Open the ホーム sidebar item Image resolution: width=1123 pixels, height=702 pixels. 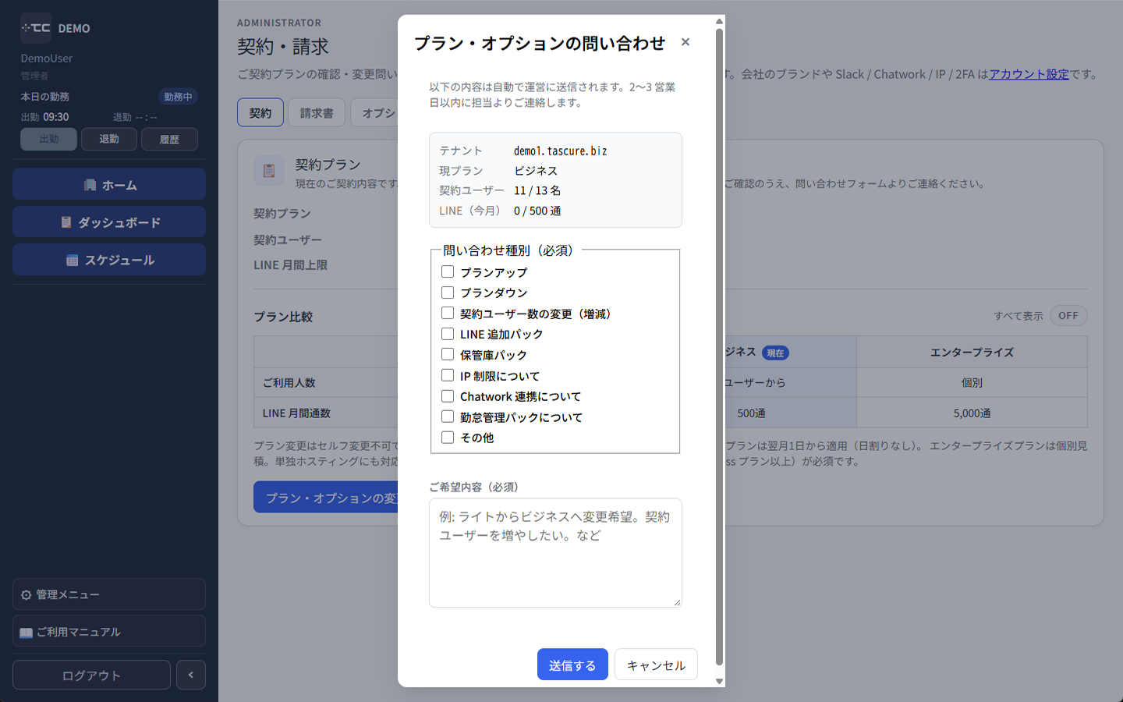[109, 184]
